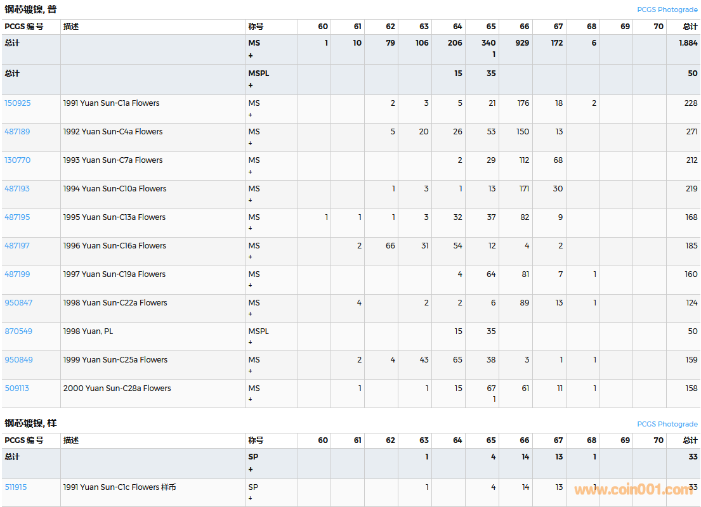This screenshot has width=701, height=507.
Task: Open the 487197 link for the 1996 Yuan
Action: pos(17,246)
